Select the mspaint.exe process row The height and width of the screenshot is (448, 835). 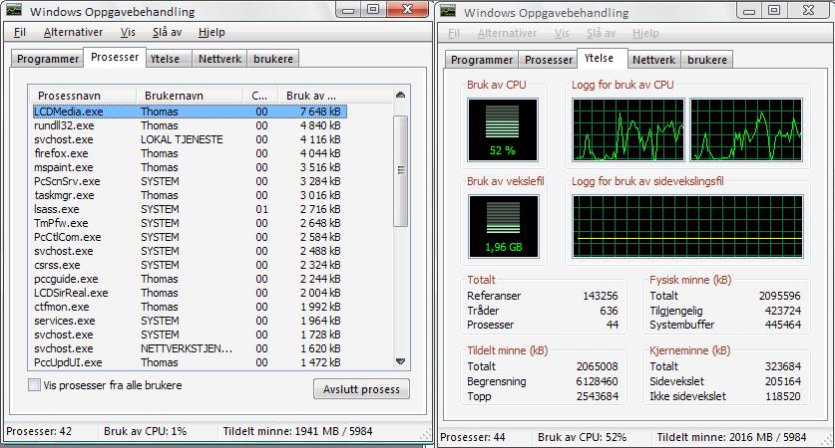point(189,167)
